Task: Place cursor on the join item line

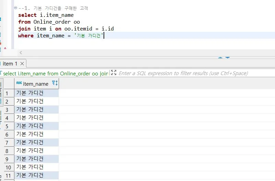Action: (x=66, y=29)
